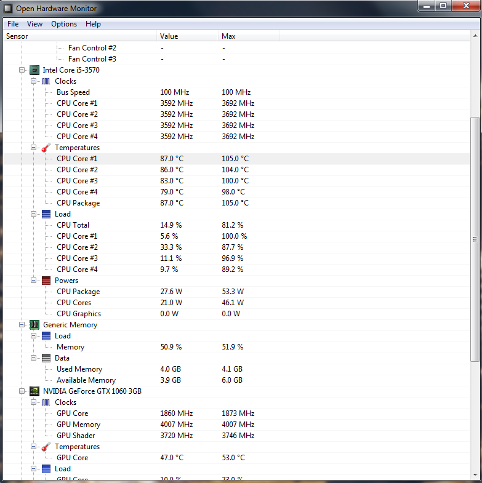Viewport: 482px width, 483px height.
Task: Select the Used Memory row
Action: [x=236, y=369]
